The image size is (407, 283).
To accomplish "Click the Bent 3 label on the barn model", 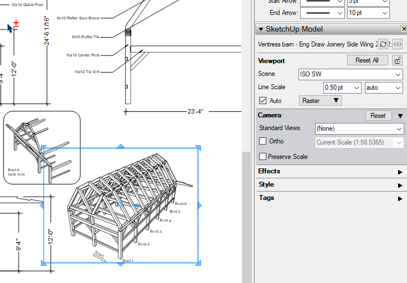I will pyautogui.click(x=156, y=231).
